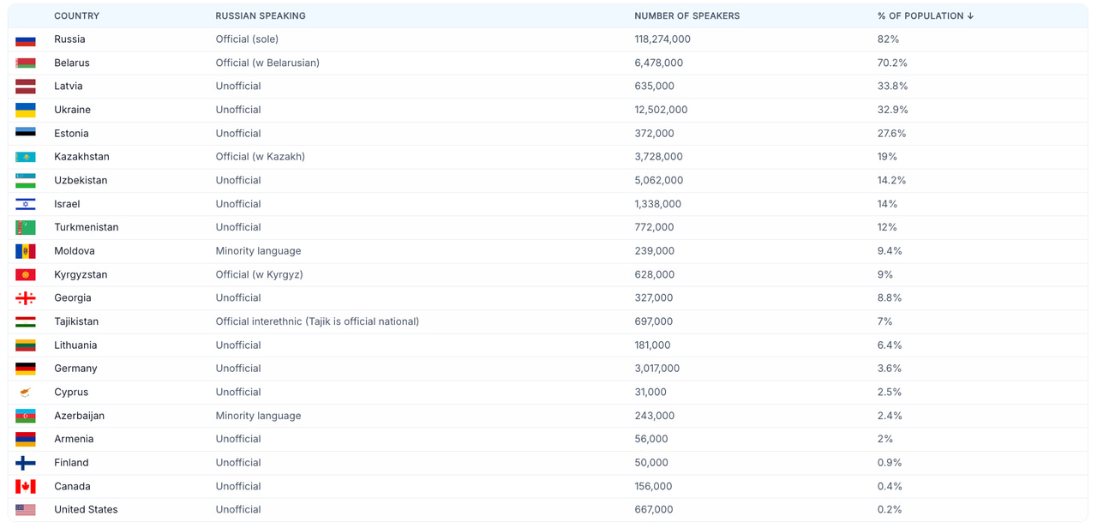Click the Uzbekistan flag icon

pos(26,181)
